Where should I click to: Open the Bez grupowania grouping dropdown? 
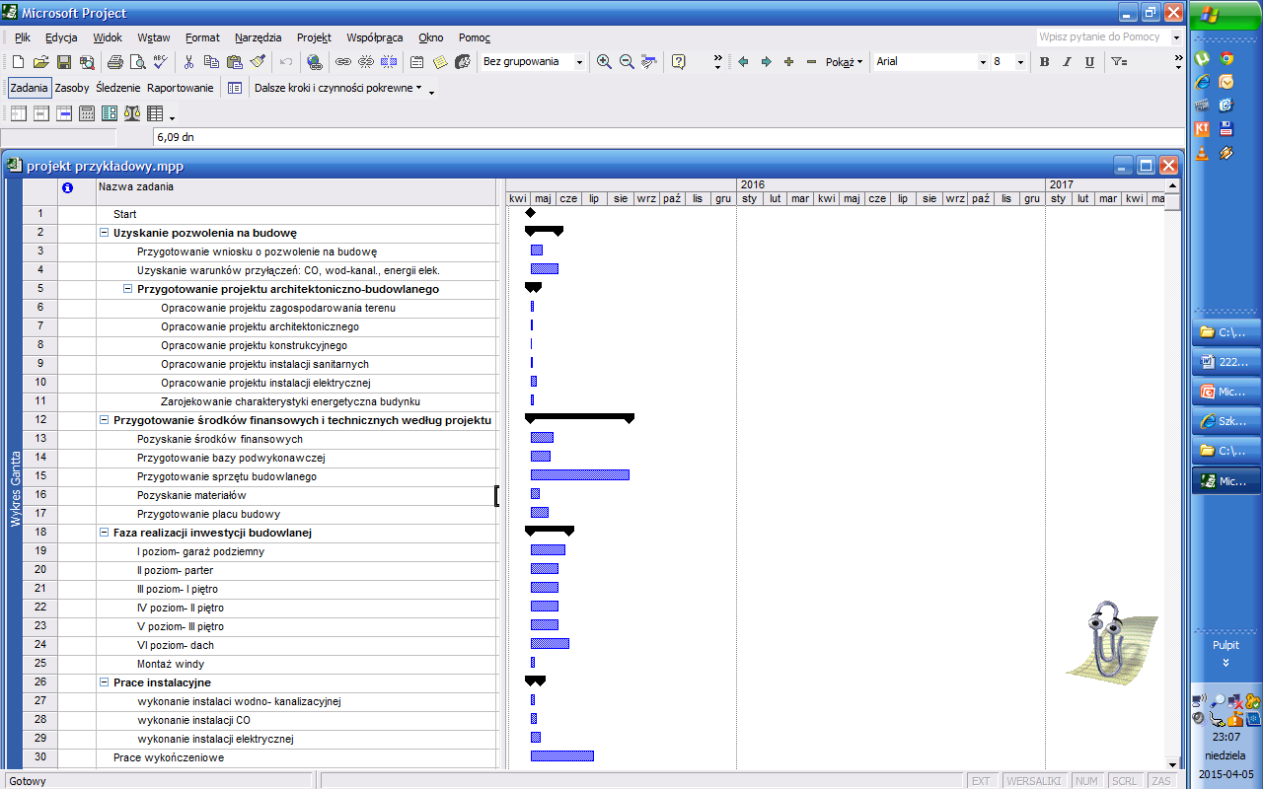tap(579, 62)
